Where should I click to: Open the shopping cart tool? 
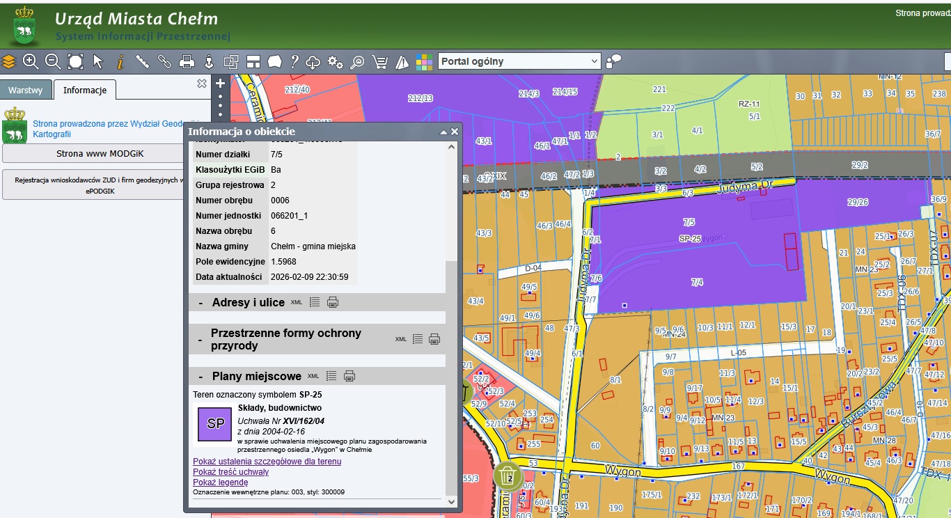tap(379, 61)
